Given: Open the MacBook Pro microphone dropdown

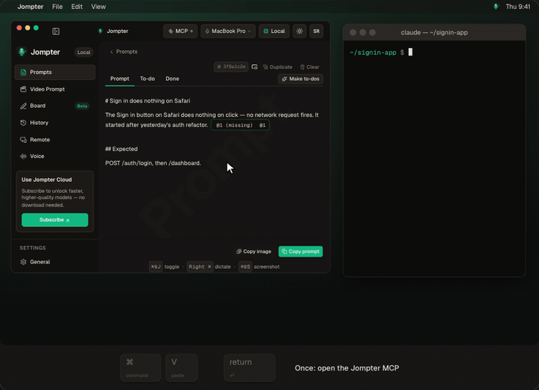Looking at the screenshot, I should [x=228, y=31].
